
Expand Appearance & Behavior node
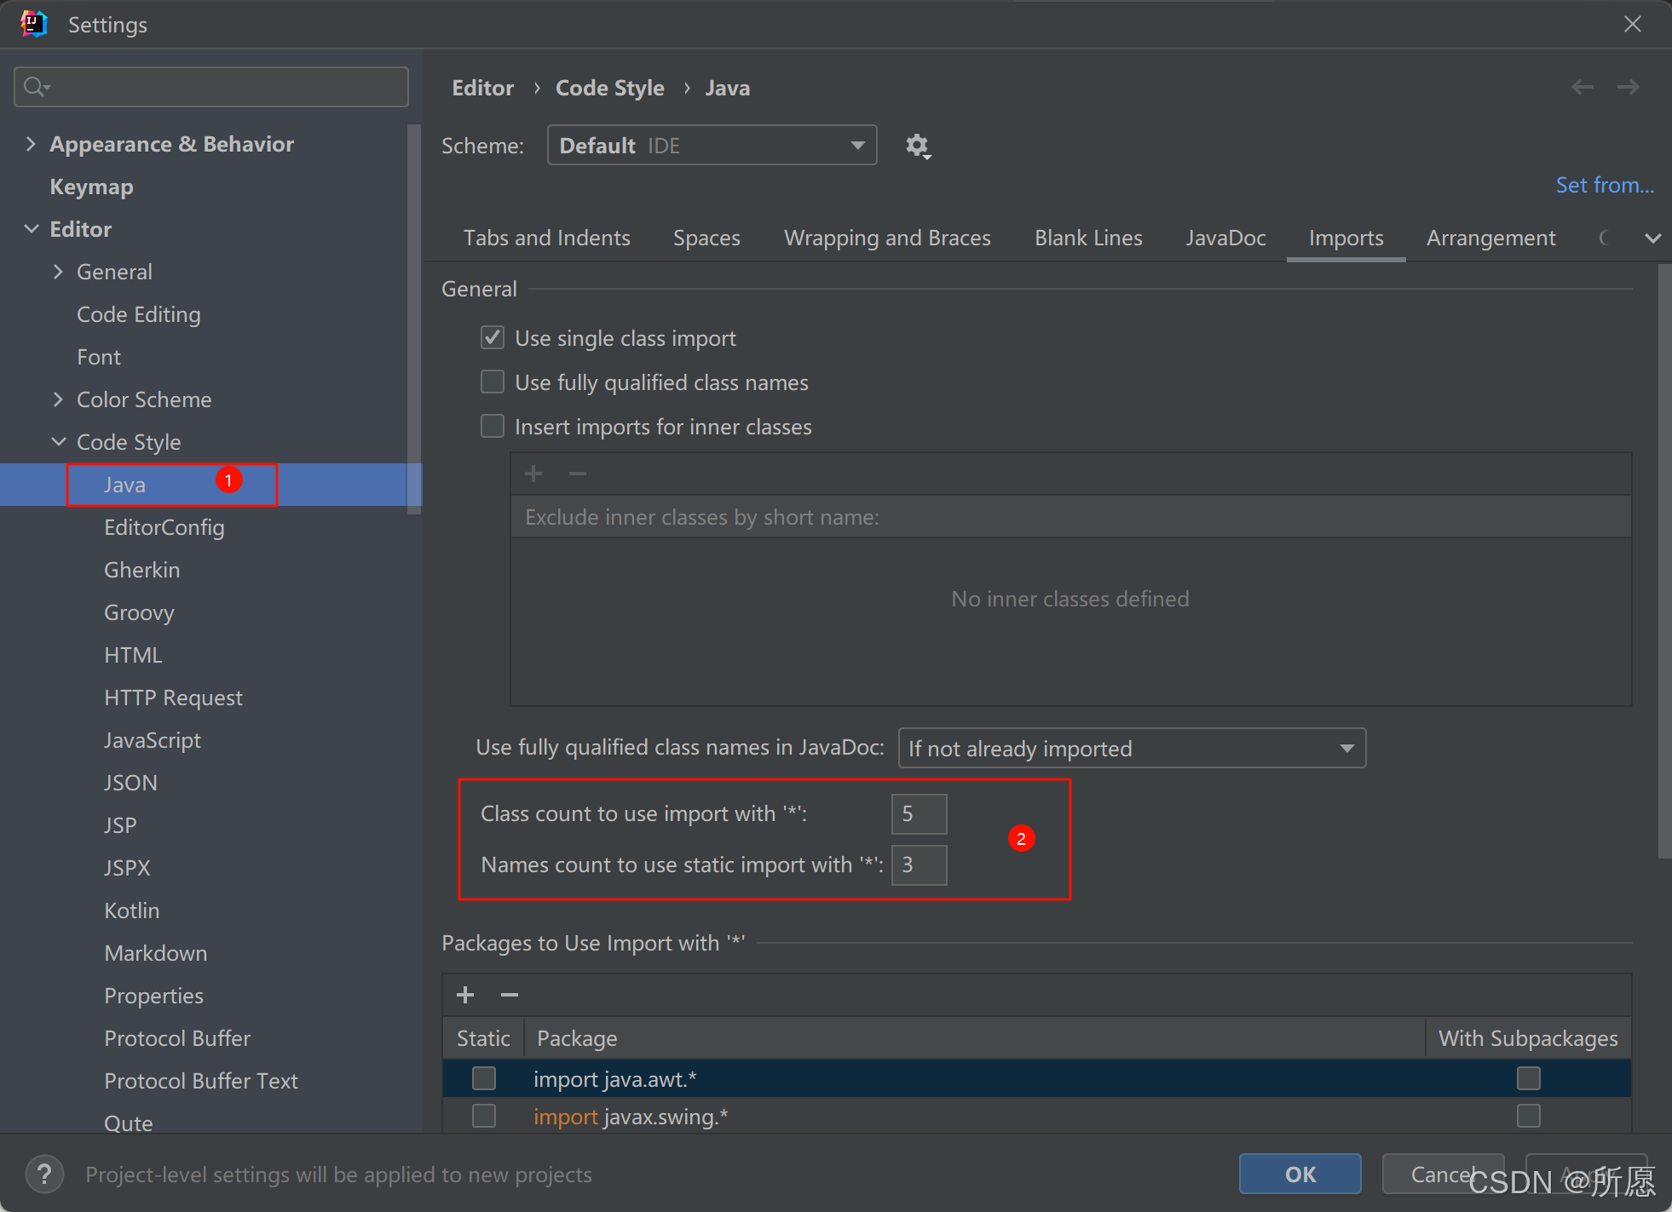(x=32, y=144)
